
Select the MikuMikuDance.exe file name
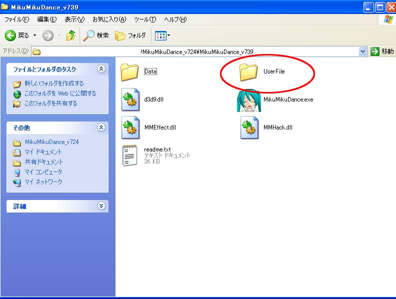point(288,99)
